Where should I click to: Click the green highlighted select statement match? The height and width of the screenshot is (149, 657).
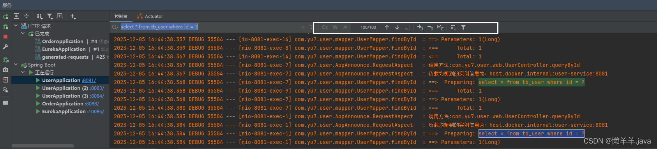pos(531,82)
